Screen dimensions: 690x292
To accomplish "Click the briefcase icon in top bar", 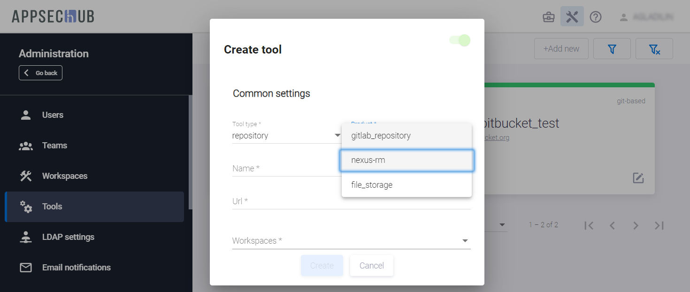I will click(548, 17).
